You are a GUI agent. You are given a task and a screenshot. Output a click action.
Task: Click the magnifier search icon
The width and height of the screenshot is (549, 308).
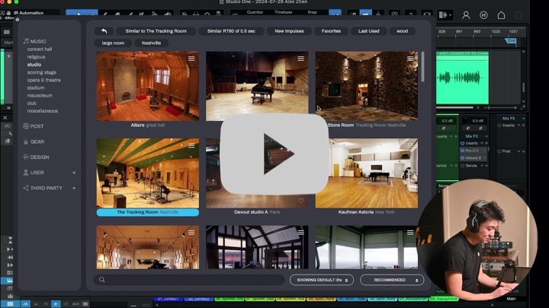102,280
